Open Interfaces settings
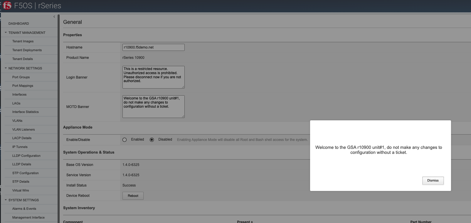 coord(19,95)
